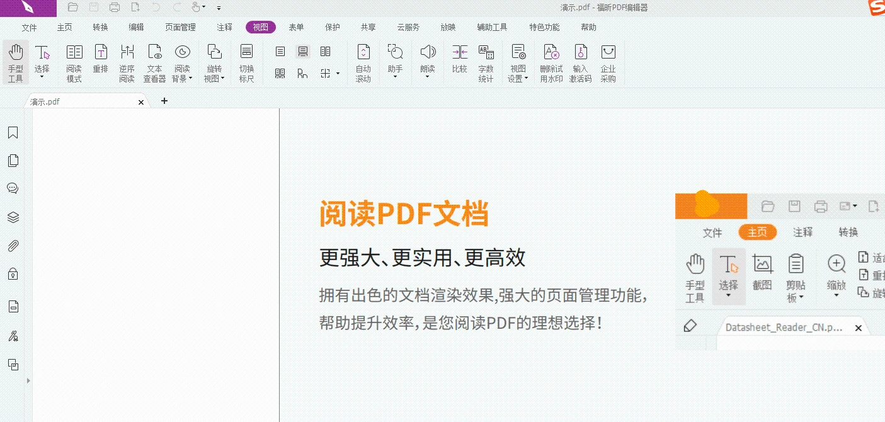Switch to the 保护 protect tab
This screenshot has height=422, width=885.
332,28
